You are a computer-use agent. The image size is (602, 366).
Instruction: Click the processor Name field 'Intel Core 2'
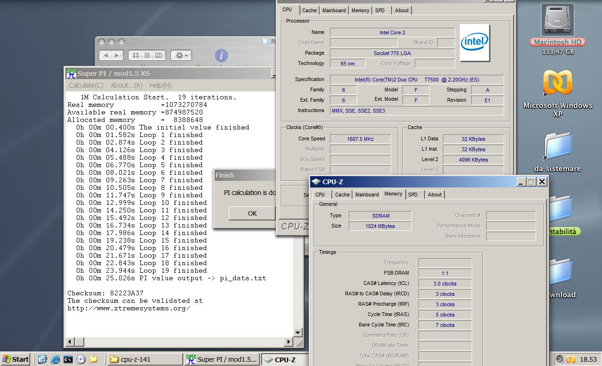[x=392, y=33]
